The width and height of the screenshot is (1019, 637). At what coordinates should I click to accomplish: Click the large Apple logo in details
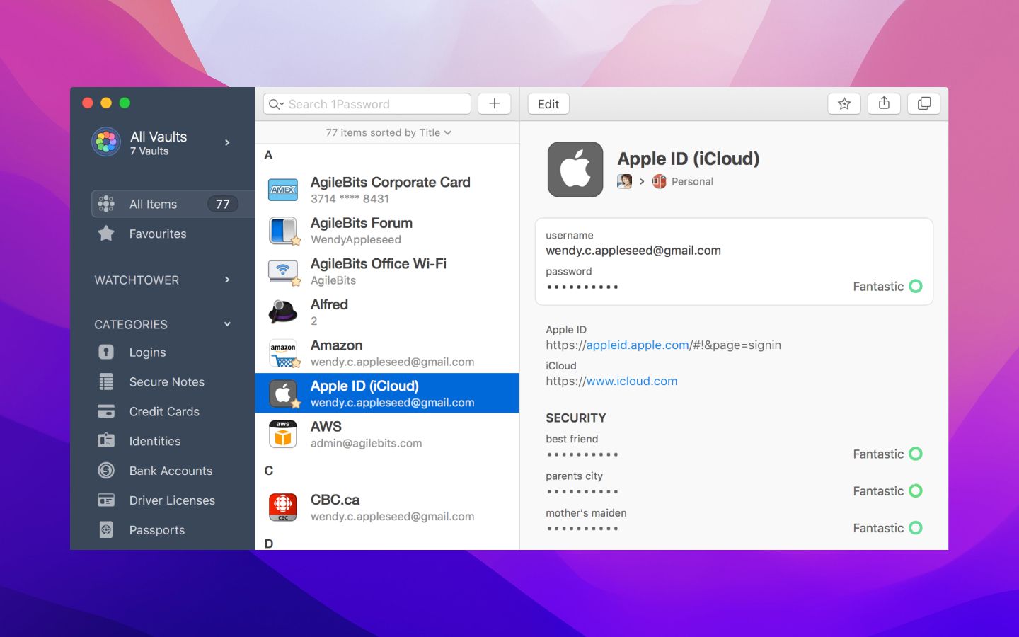(x=575, y=170)
